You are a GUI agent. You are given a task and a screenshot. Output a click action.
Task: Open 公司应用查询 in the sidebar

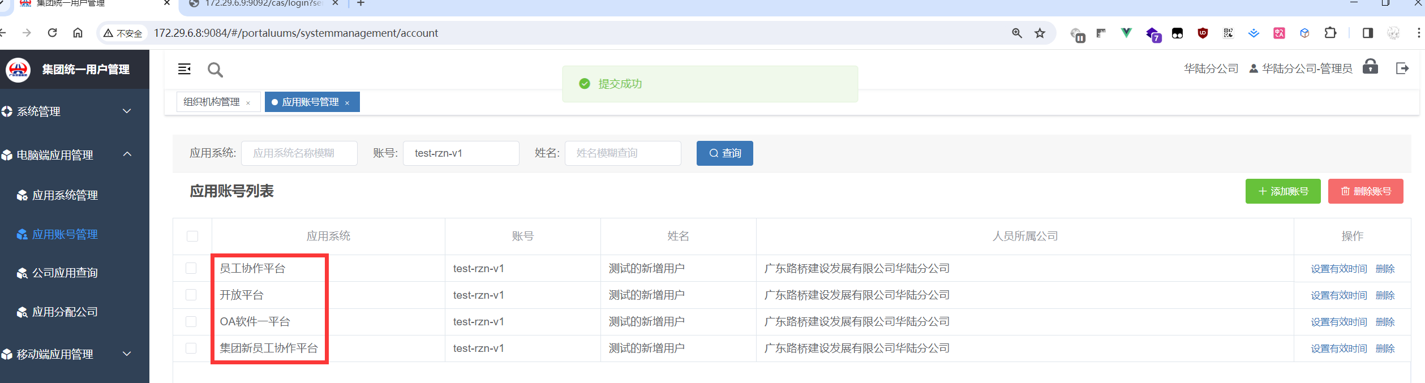pos(75,273)
